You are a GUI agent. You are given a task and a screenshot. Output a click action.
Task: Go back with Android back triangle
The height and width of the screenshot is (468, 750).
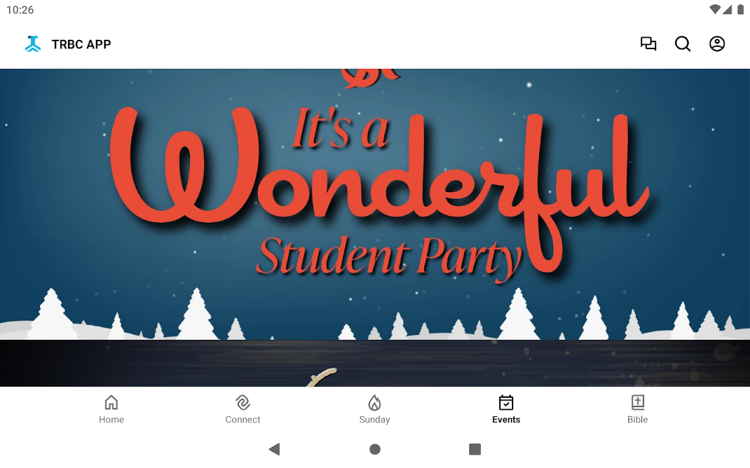click(274, 449)
